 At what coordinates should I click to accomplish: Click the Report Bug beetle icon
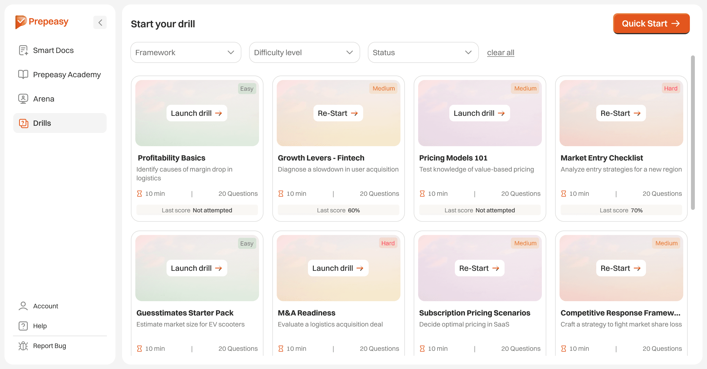23,346
